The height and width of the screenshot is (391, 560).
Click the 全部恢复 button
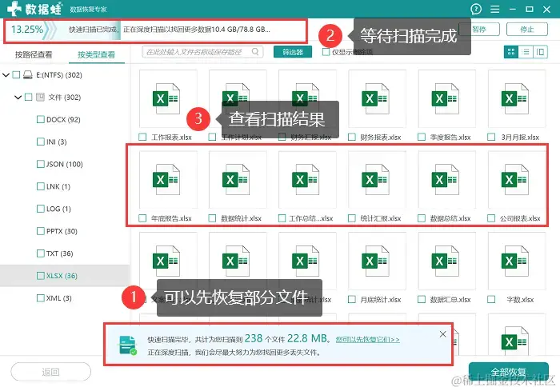pyautogui.click(x=509, y=372)
